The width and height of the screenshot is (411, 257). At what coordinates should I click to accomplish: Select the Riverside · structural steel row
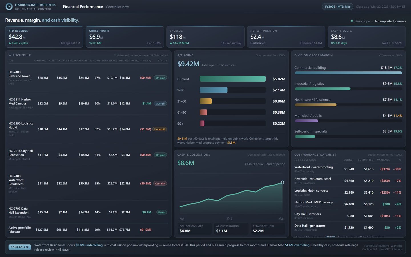click(x=348, y=181)
